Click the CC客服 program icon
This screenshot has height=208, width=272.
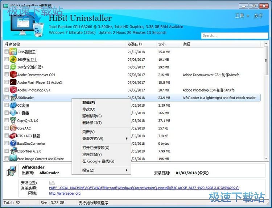[x=13, y=105]
